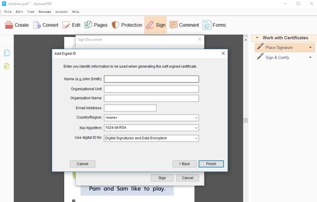Open the Help menu
Viewport: 317px width, 202px height.
tap(75, 12)
